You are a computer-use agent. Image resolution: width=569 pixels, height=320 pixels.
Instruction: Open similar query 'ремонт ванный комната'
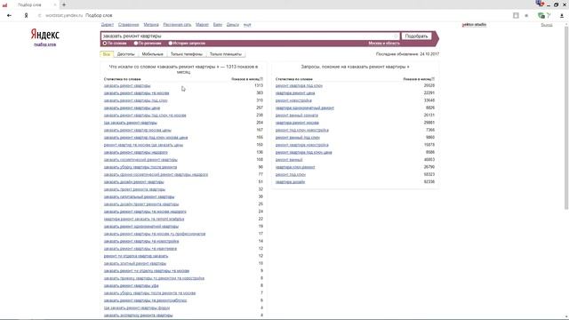click(296, 116)
